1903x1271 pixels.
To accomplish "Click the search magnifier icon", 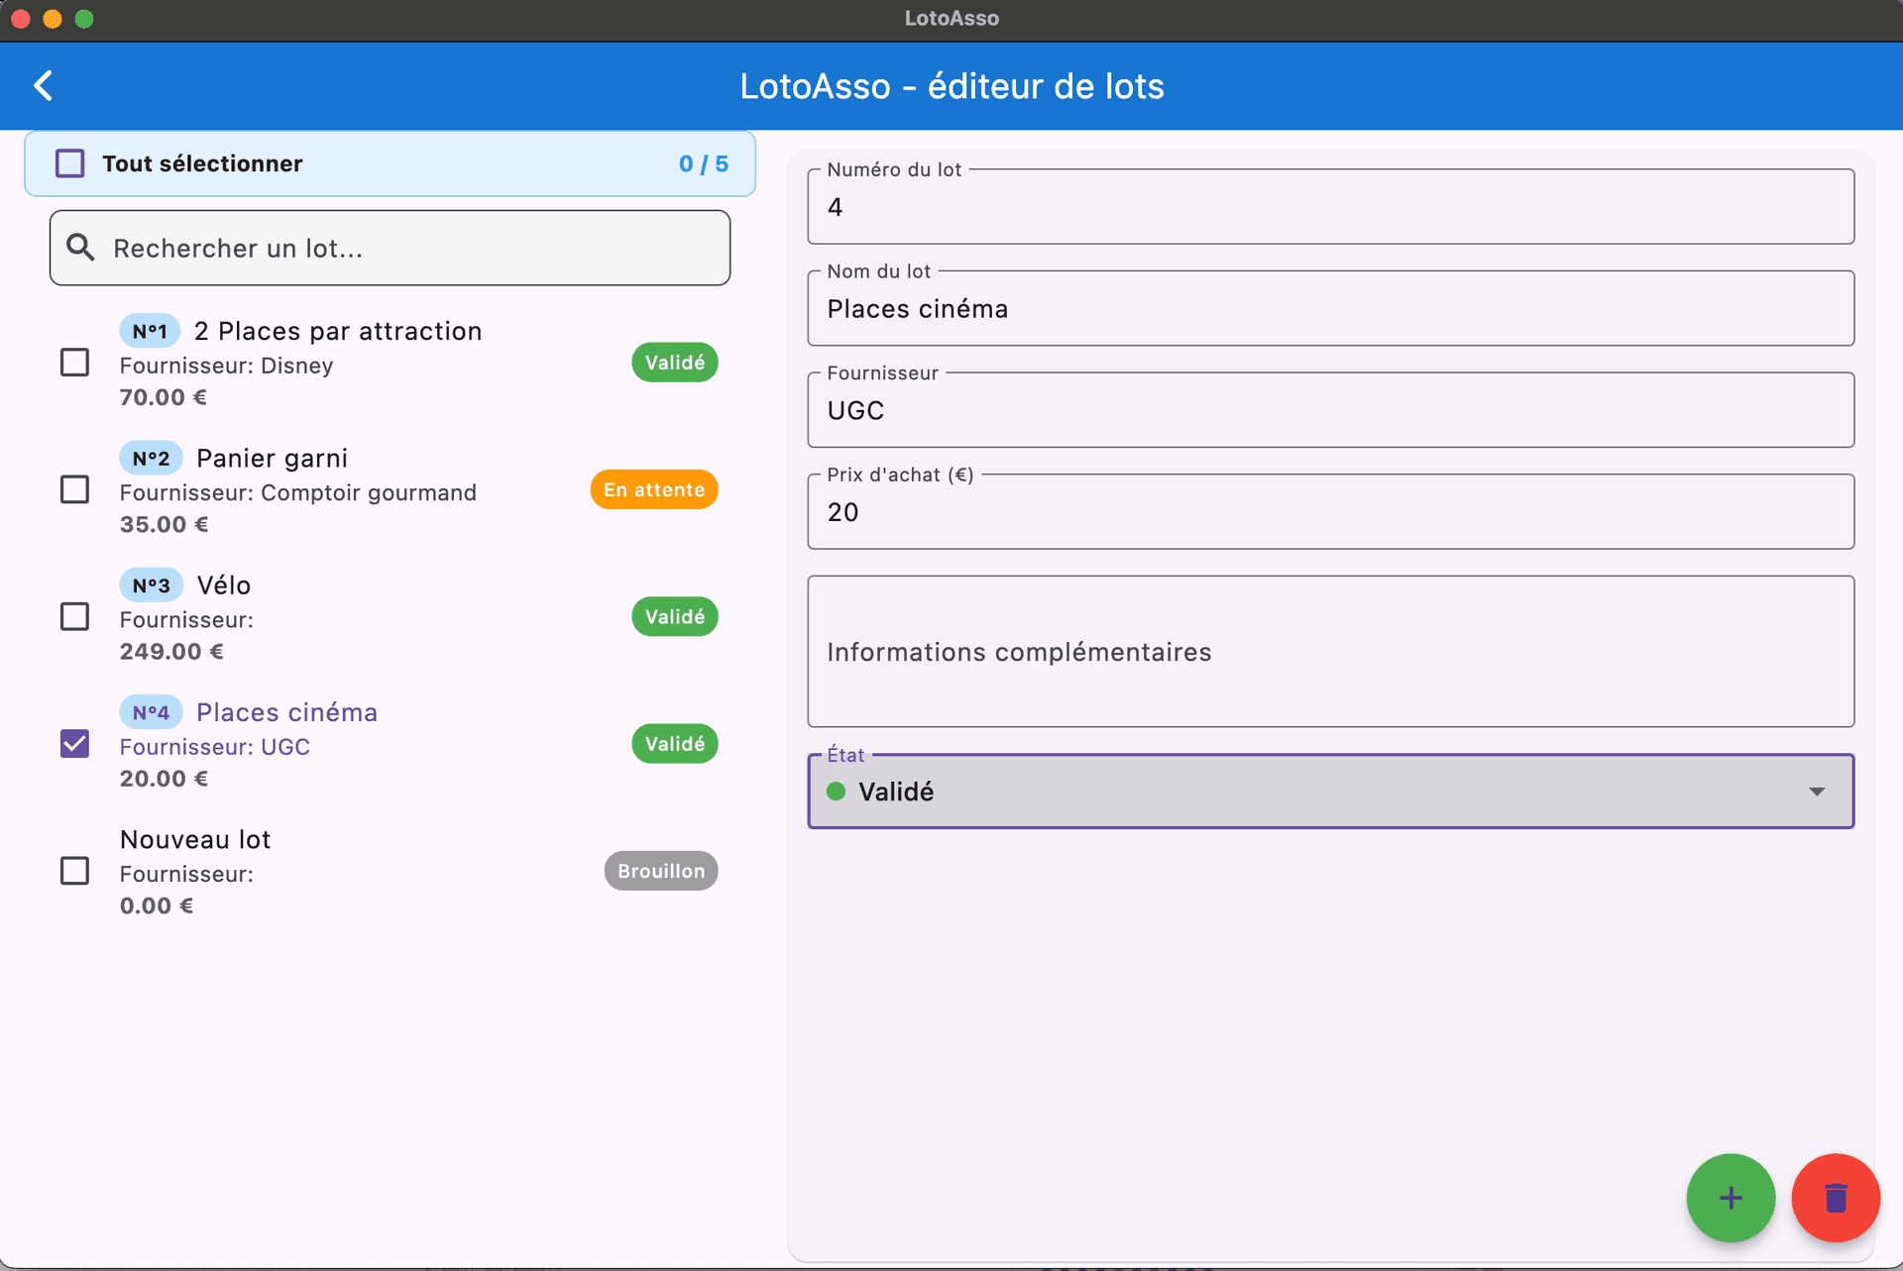I will point(80,248).
